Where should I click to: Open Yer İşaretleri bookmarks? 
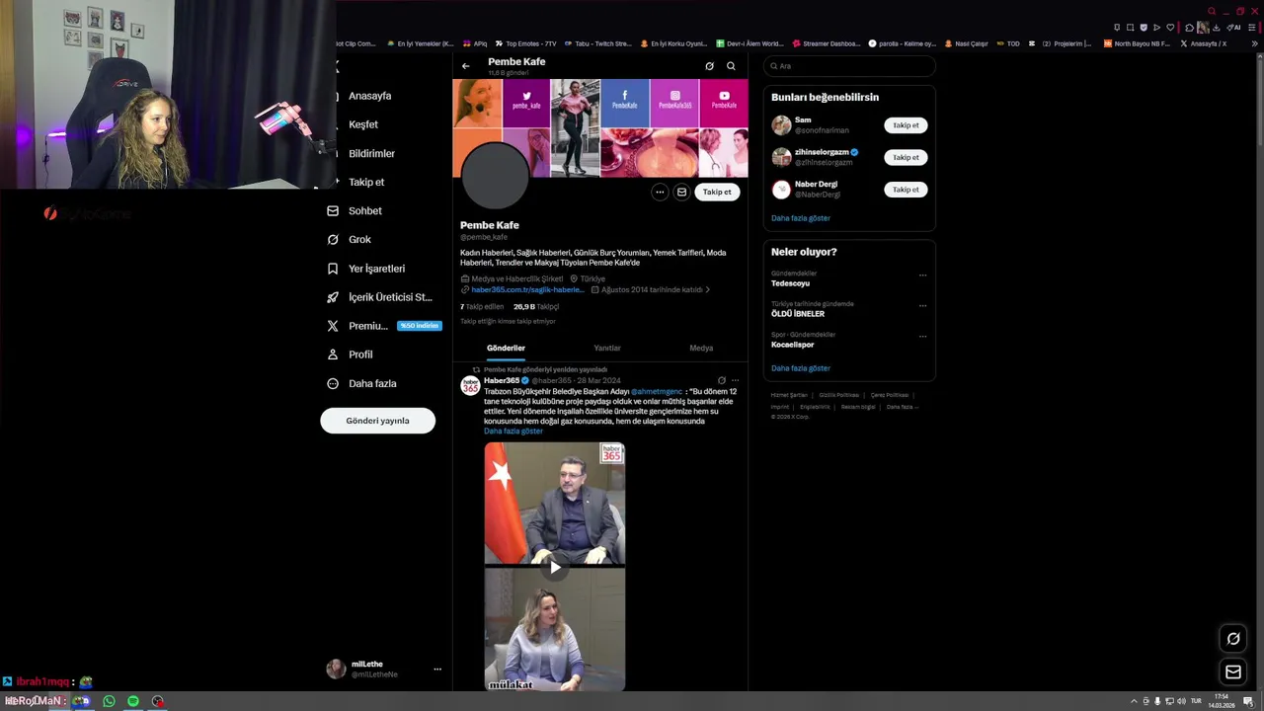365,269
